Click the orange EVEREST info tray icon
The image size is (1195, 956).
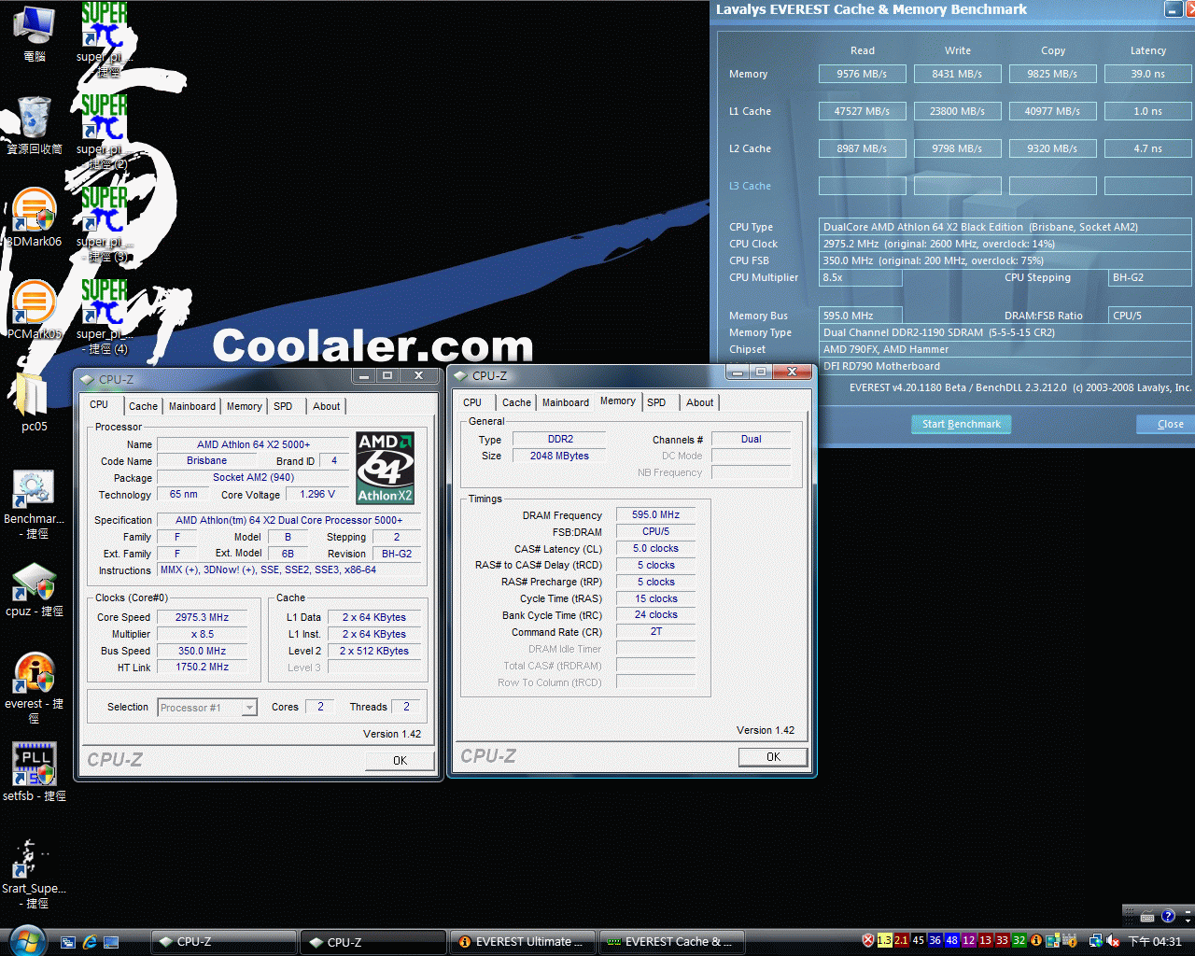pyautogui.click(x=1035, y=941)
